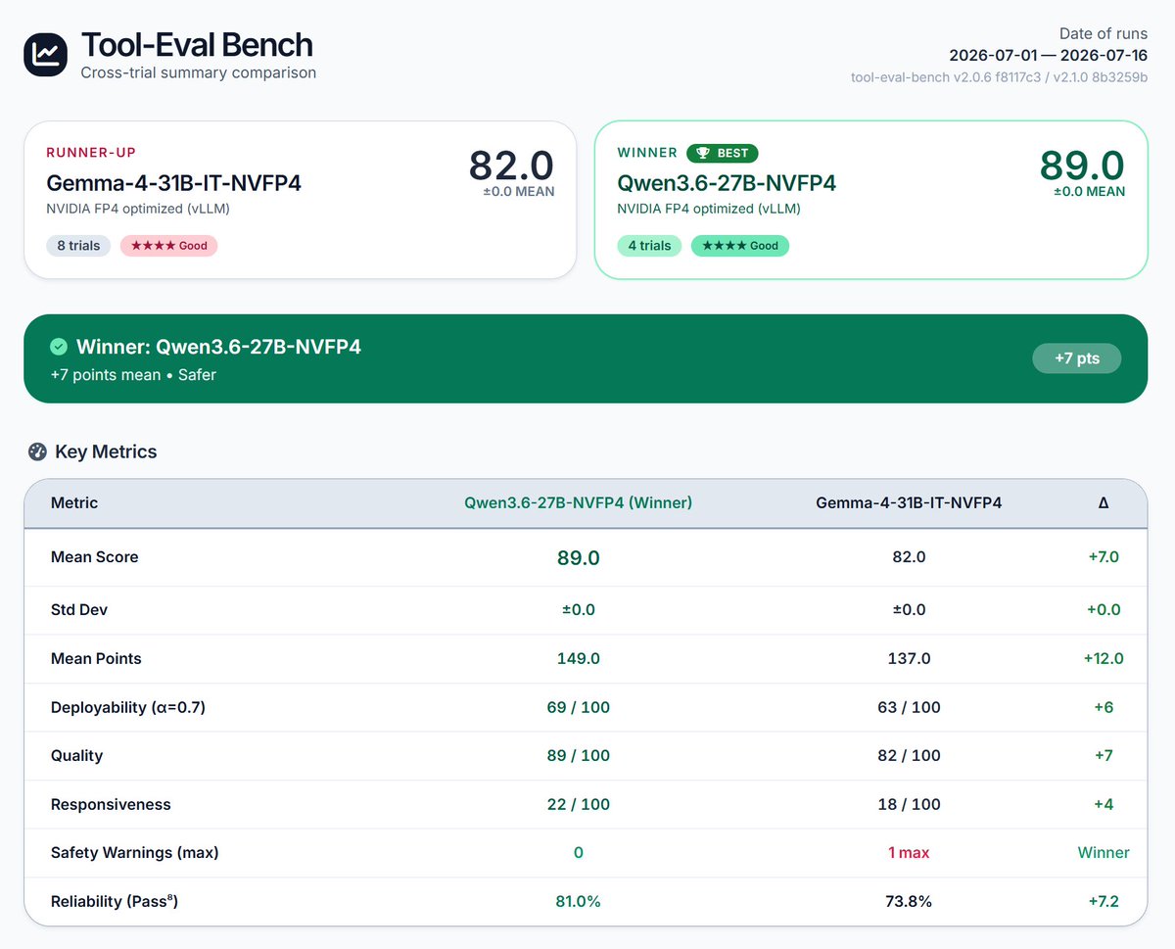Screen dimensions: 1175x949
Task: Click the '63 / 100' Deployability value
Action: point(909,707)
